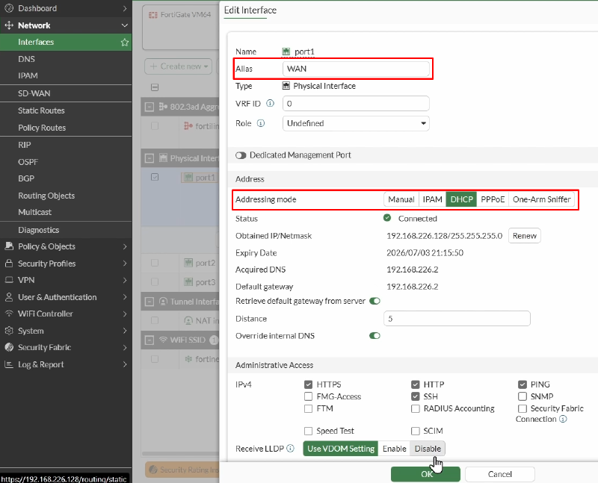Image resolution: width=598 pixels, height=483 pixels.
Task: Renew the DHCP lease
Action: click(525, 236)
